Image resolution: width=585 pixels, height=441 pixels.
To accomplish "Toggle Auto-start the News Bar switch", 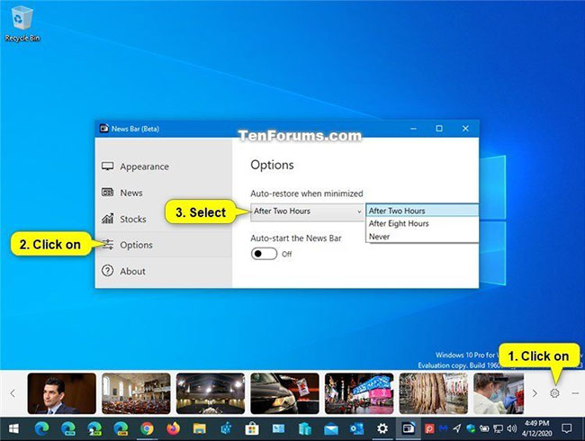I will [264, 254].
